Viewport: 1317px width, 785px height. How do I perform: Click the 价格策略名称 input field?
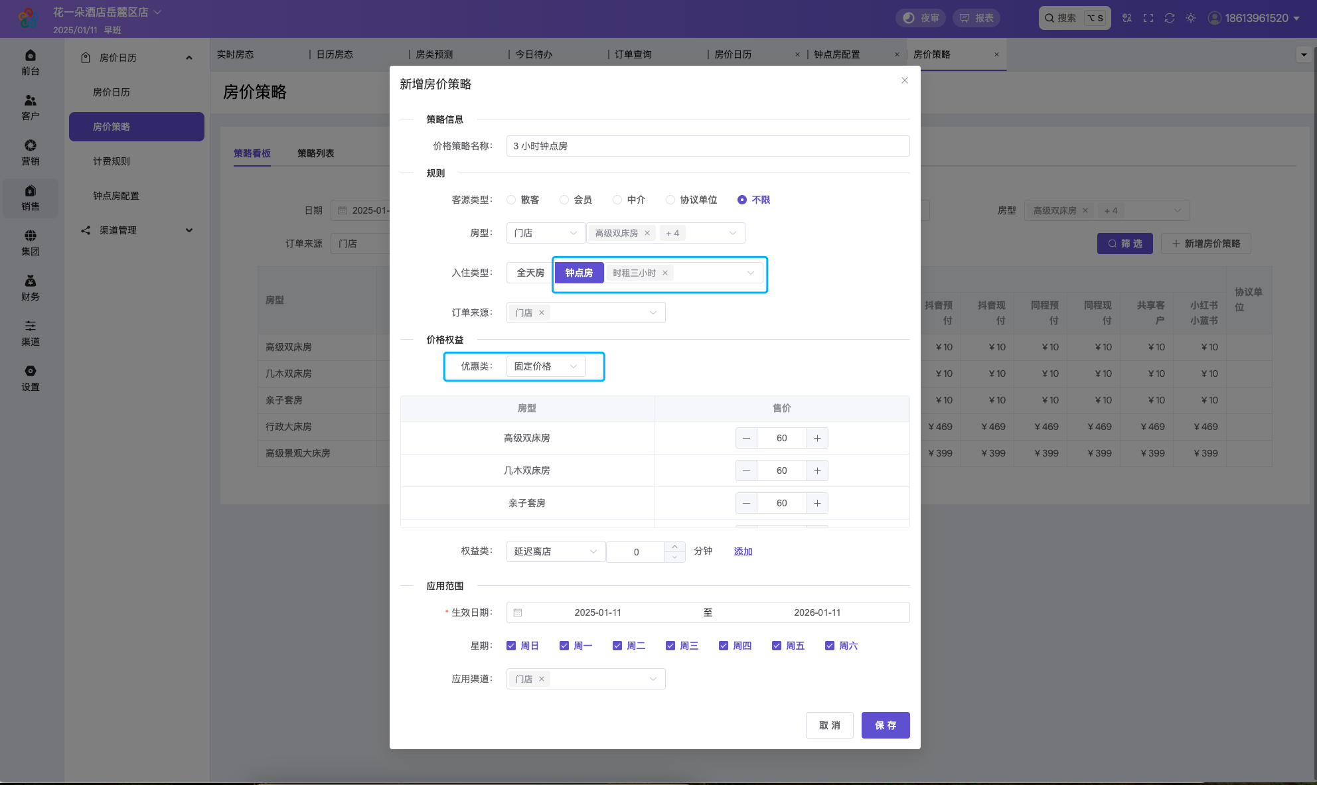pos(708,146)
